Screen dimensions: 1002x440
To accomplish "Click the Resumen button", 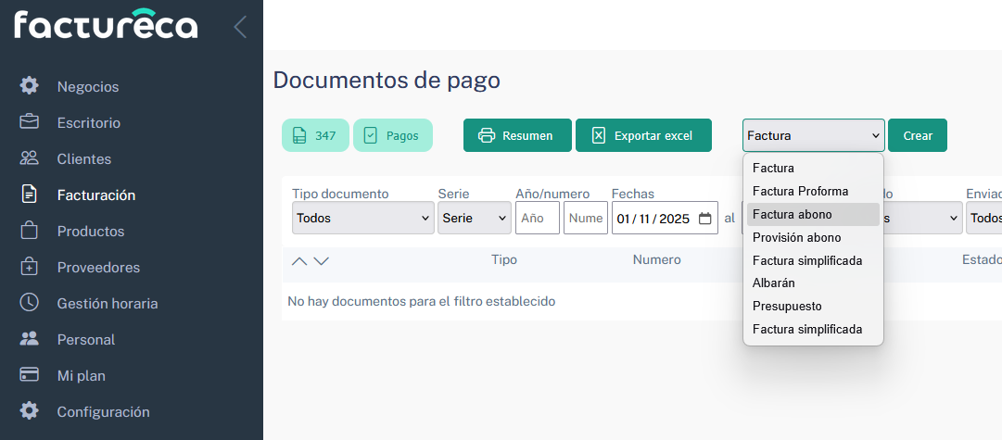I will point(517,135).
